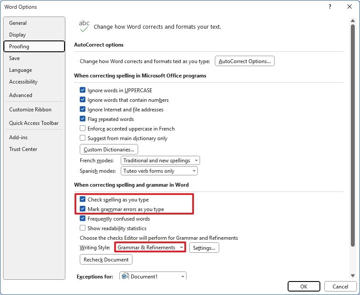The image size is (360, 295).
Task: Toggle Ignore Internet and file addresses
Action: [x=83, y=109]
